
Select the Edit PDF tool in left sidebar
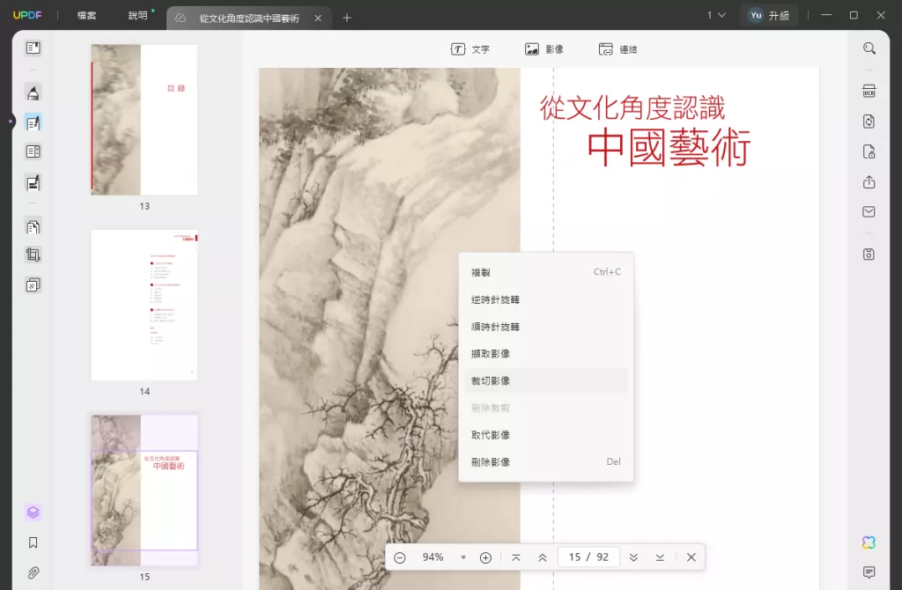coord(33,122)
